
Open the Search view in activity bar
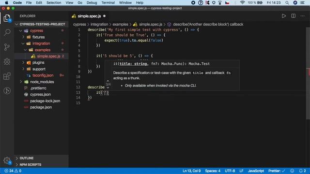(x=7, y=32)
